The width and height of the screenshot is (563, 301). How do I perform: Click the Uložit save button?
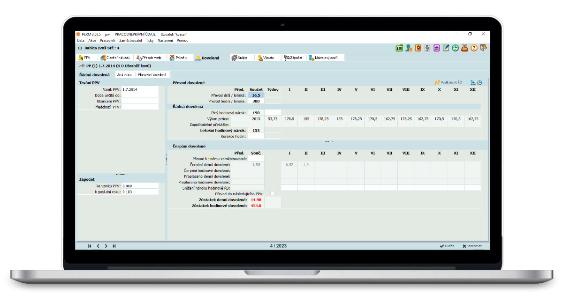click(447, 246)
